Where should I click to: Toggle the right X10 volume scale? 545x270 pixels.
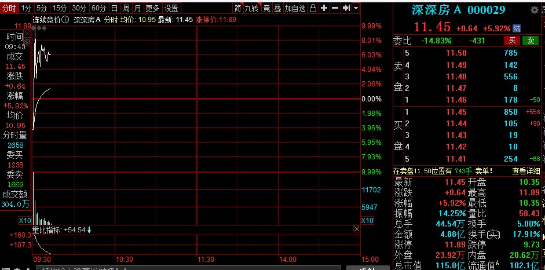[x=367, y=220]
